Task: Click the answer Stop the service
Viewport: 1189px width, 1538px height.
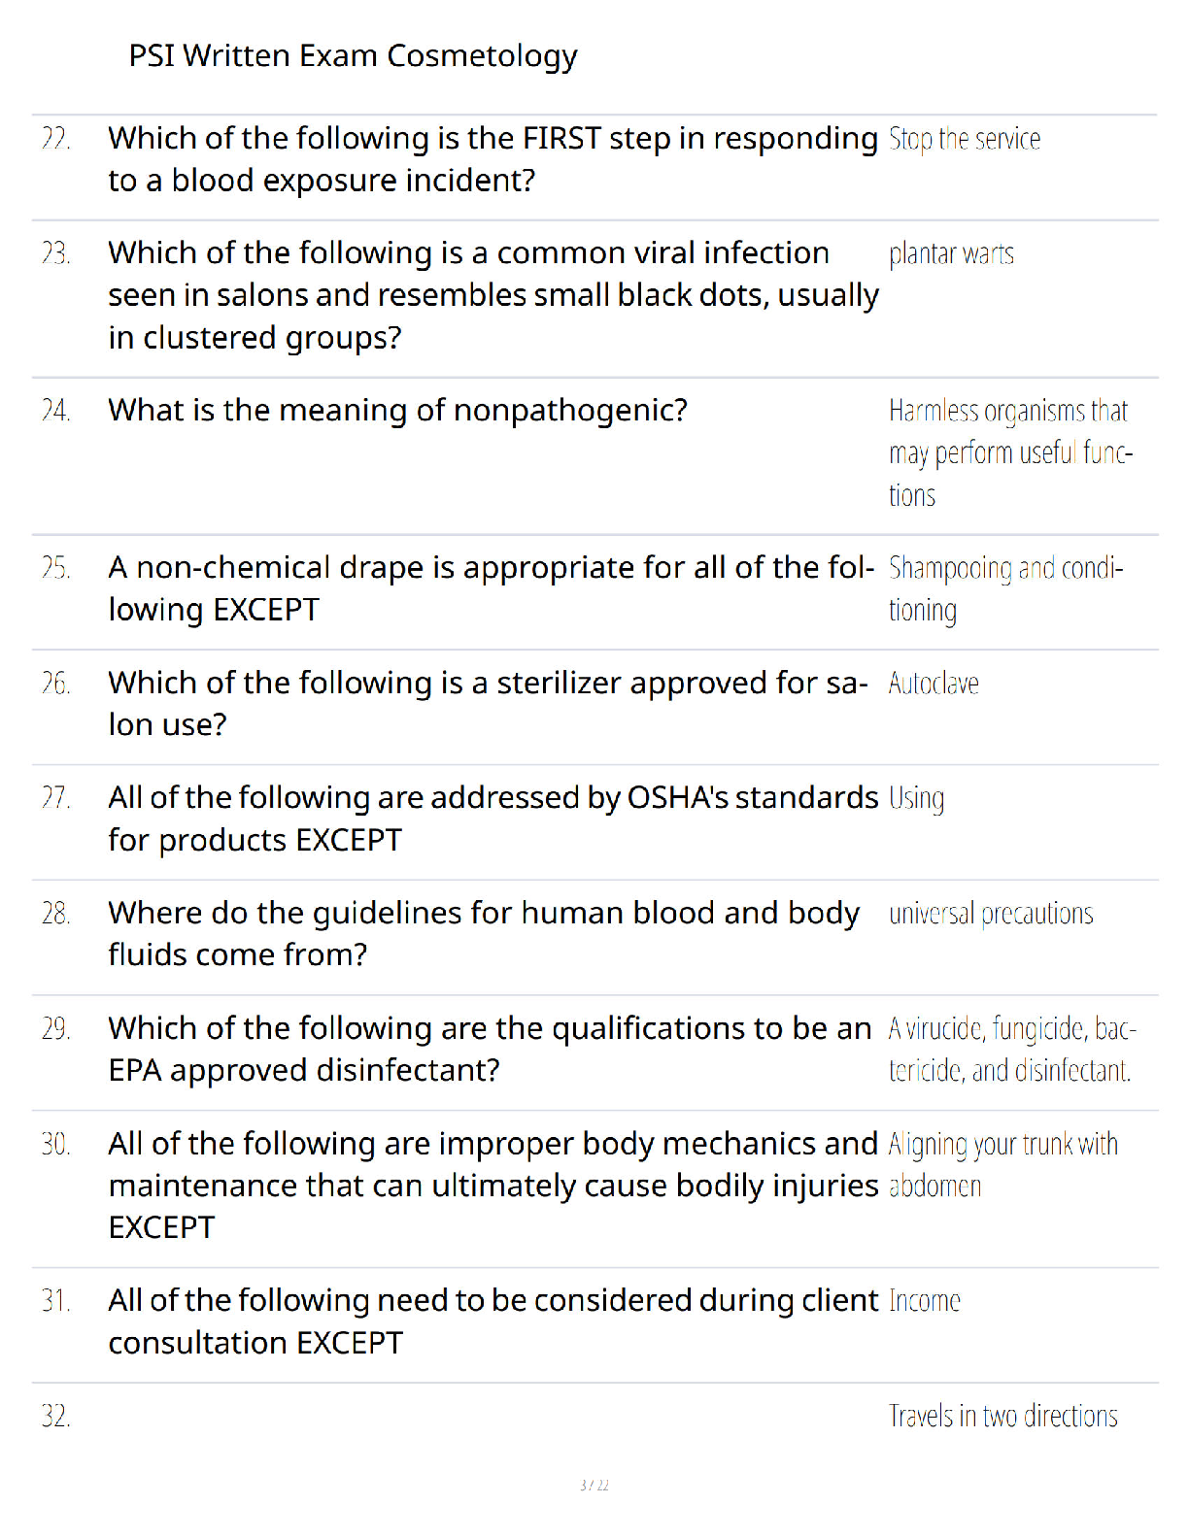Action: pyautogui.click(x=965, y=140)
